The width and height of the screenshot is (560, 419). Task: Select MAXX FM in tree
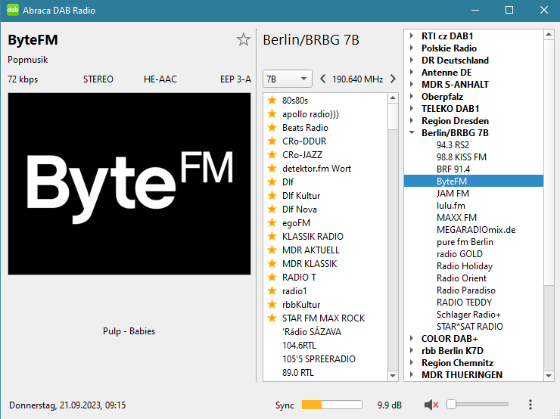456,218
